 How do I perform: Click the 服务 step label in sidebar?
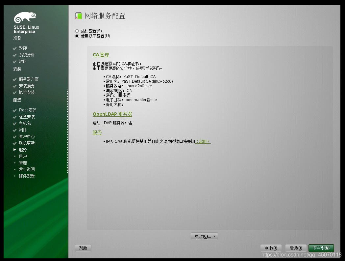(x=23, y=150)
